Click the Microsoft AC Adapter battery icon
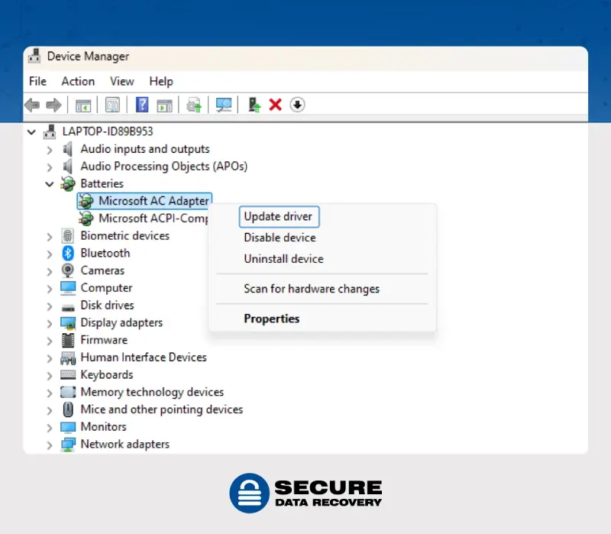Image resolution: width=611 pixels, height=534 pixels. click(86, 201)
